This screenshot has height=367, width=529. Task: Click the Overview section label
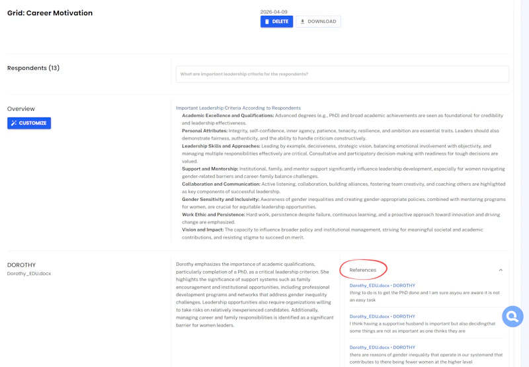tap(21, 109)
